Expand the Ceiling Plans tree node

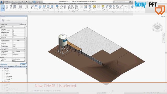3,81
